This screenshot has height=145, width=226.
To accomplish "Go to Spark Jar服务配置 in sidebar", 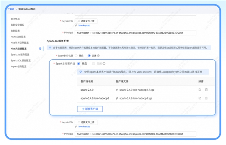I will point(20,54).
